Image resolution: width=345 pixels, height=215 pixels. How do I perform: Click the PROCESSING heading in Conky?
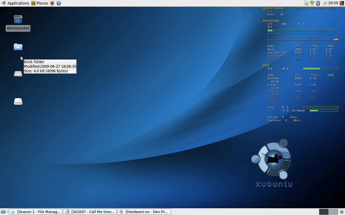pos(271,21)
